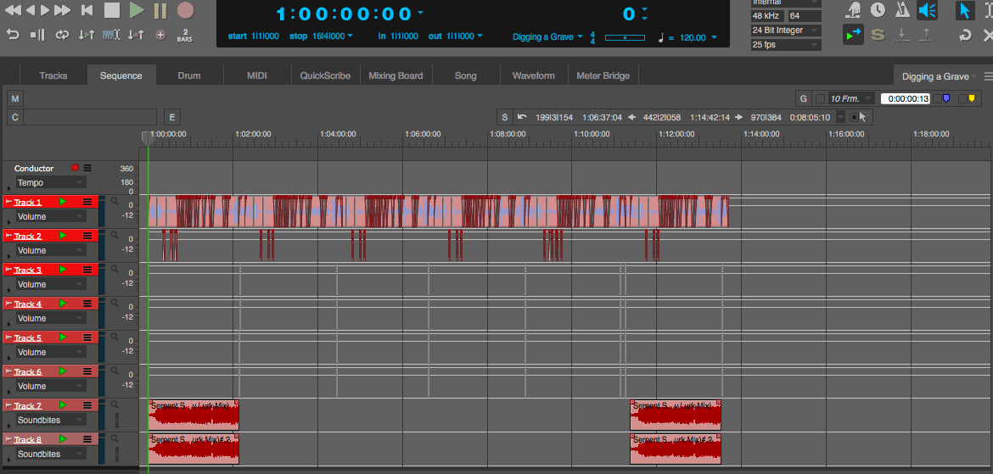Enable the yellow beat snap checkbox

click(x=962, y=98)
